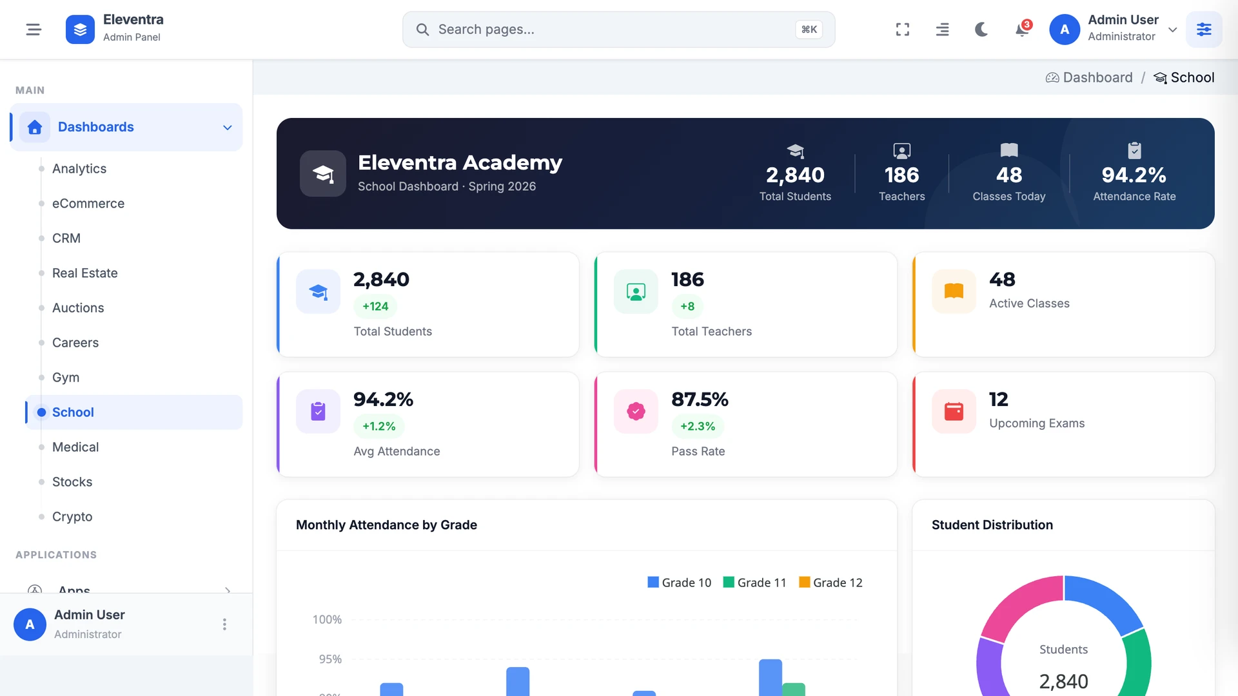The width and height of the screenshot is (1238, 696).
Task: Open sidebar user options three-dot menu
Action: click(x=224, y=624)
